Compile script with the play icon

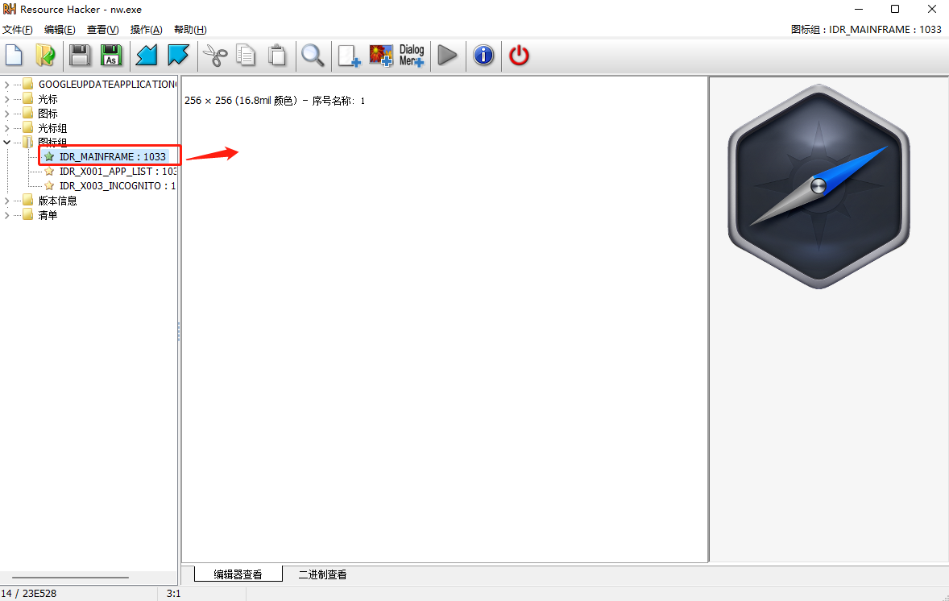click(447, 55)
